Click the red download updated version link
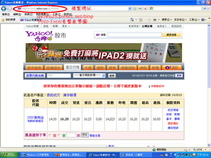This screenshot has width=211, height=158. click(92, 86)
